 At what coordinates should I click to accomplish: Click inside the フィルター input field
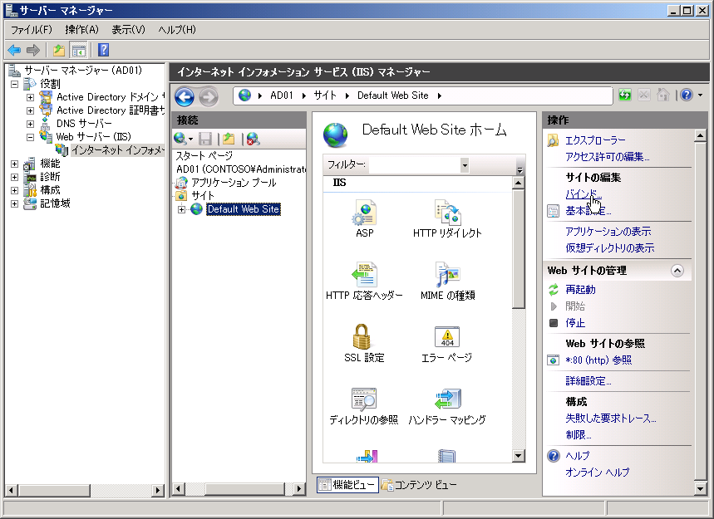pos(414,165)
